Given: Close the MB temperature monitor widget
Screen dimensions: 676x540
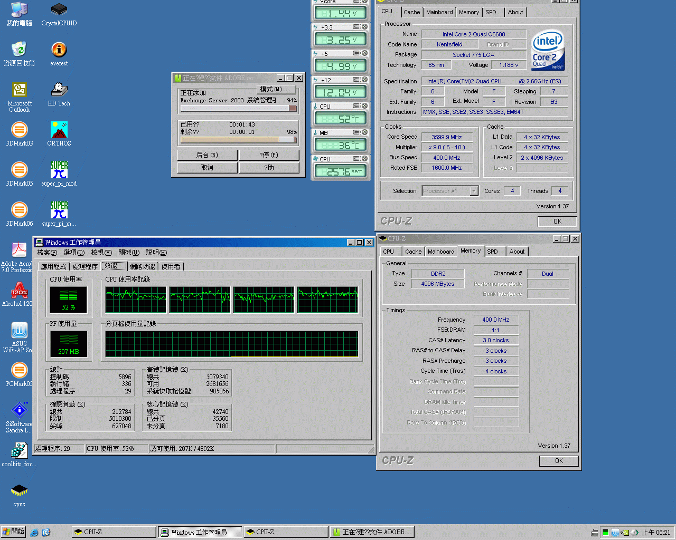Looking at the screenshot, I should click(364, 132).
